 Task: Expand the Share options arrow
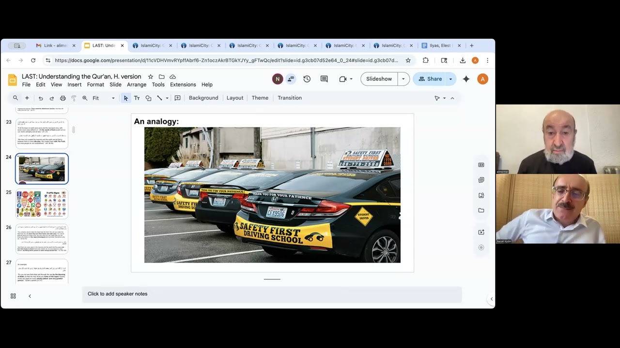pyautogui.click(x=451, y=79)
